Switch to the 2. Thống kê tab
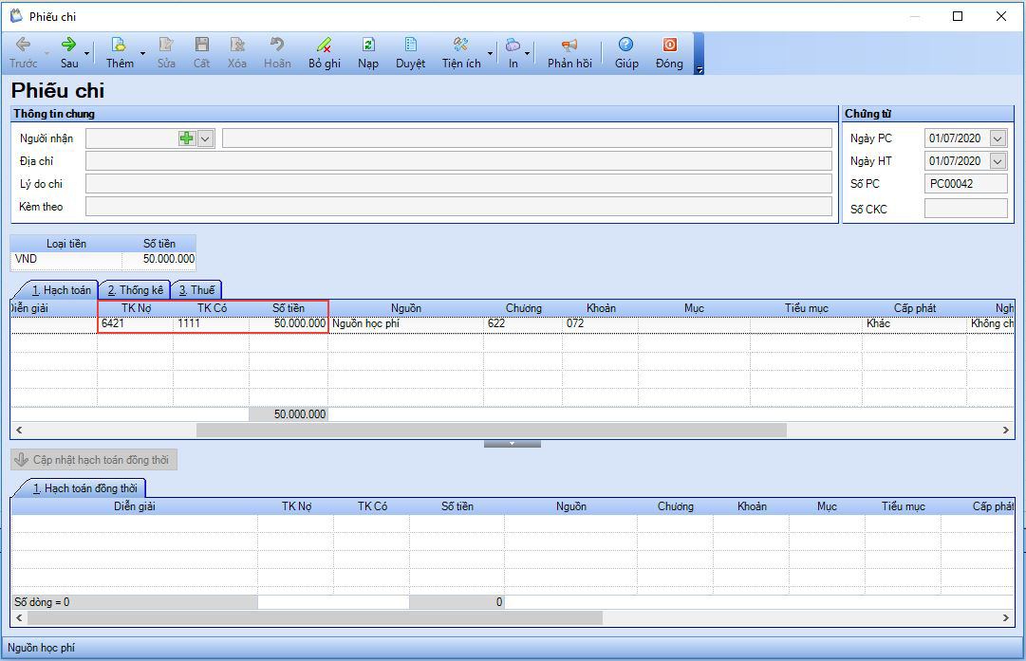 135,290
